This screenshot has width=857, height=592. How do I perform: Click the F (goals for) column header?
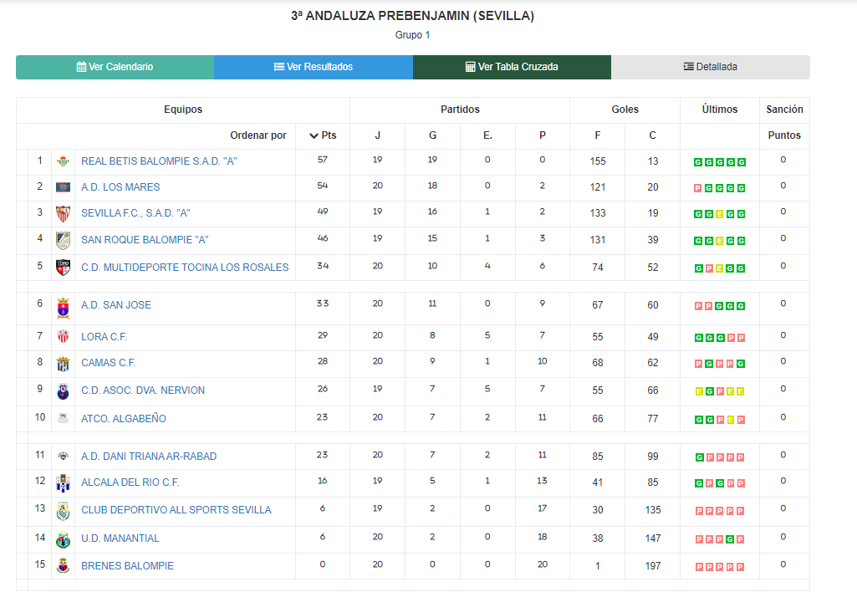coord(597,135)
